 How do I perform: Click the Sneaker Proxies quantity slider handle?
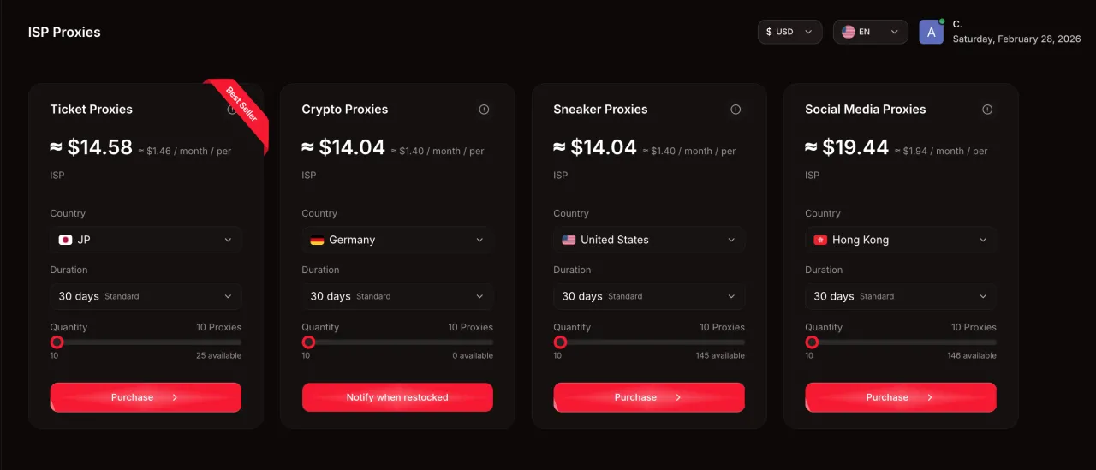560,342
